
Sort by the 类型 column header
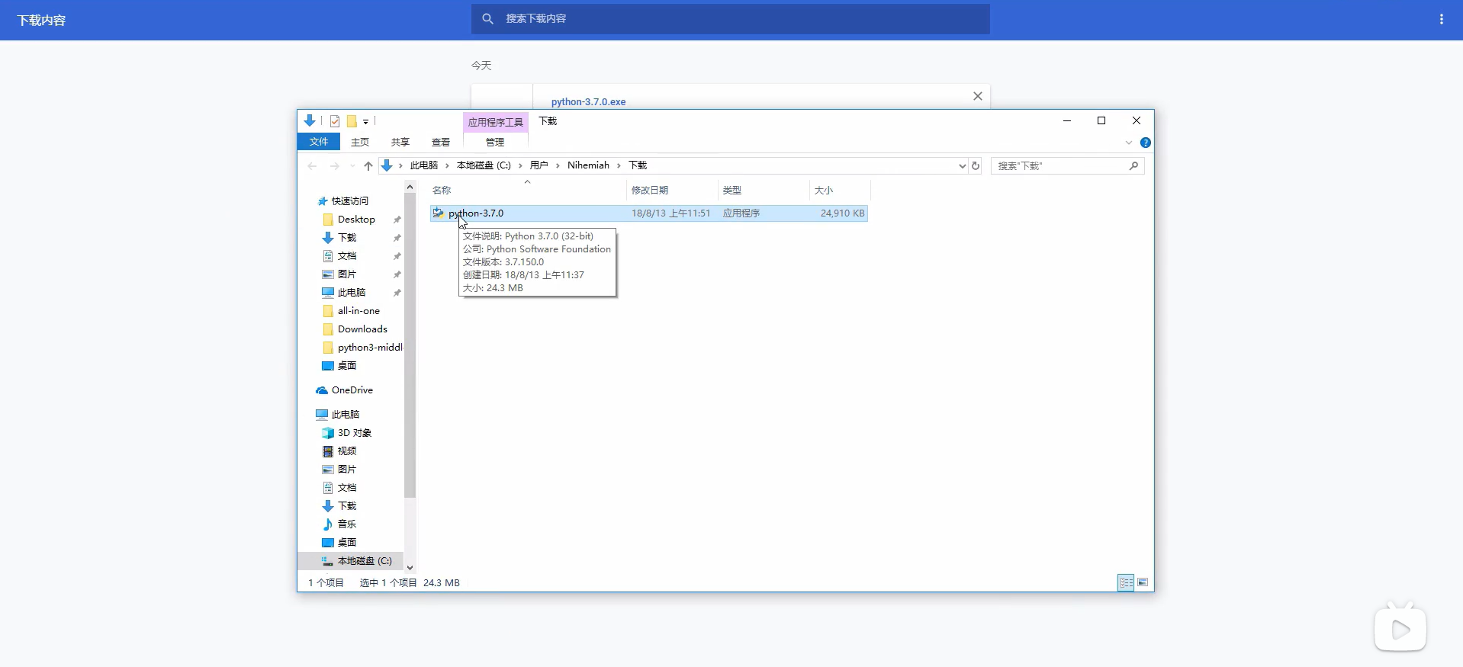click(732, 190)
